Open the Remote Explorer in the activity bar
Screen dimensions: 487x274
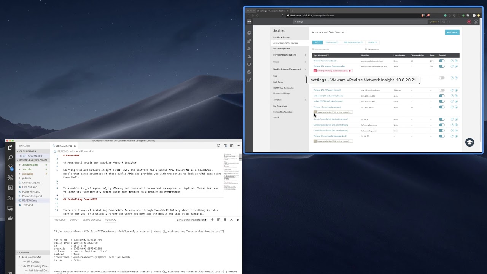click(10, 208)
